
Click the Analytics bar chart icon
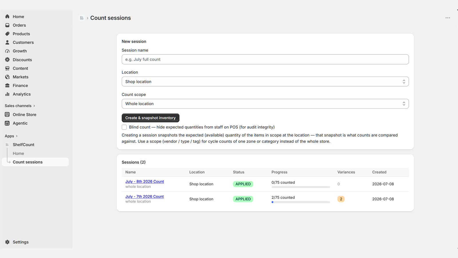click(7, 94)
